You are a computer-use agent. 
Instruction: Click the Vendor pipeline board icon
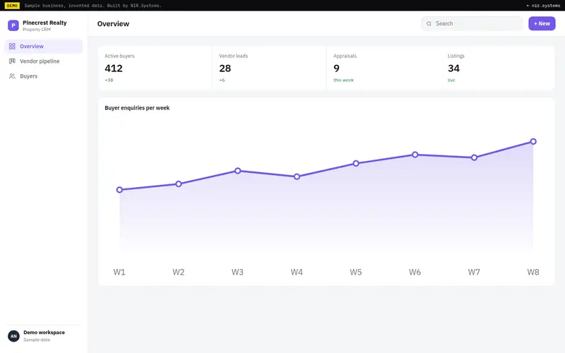[12, 61]
